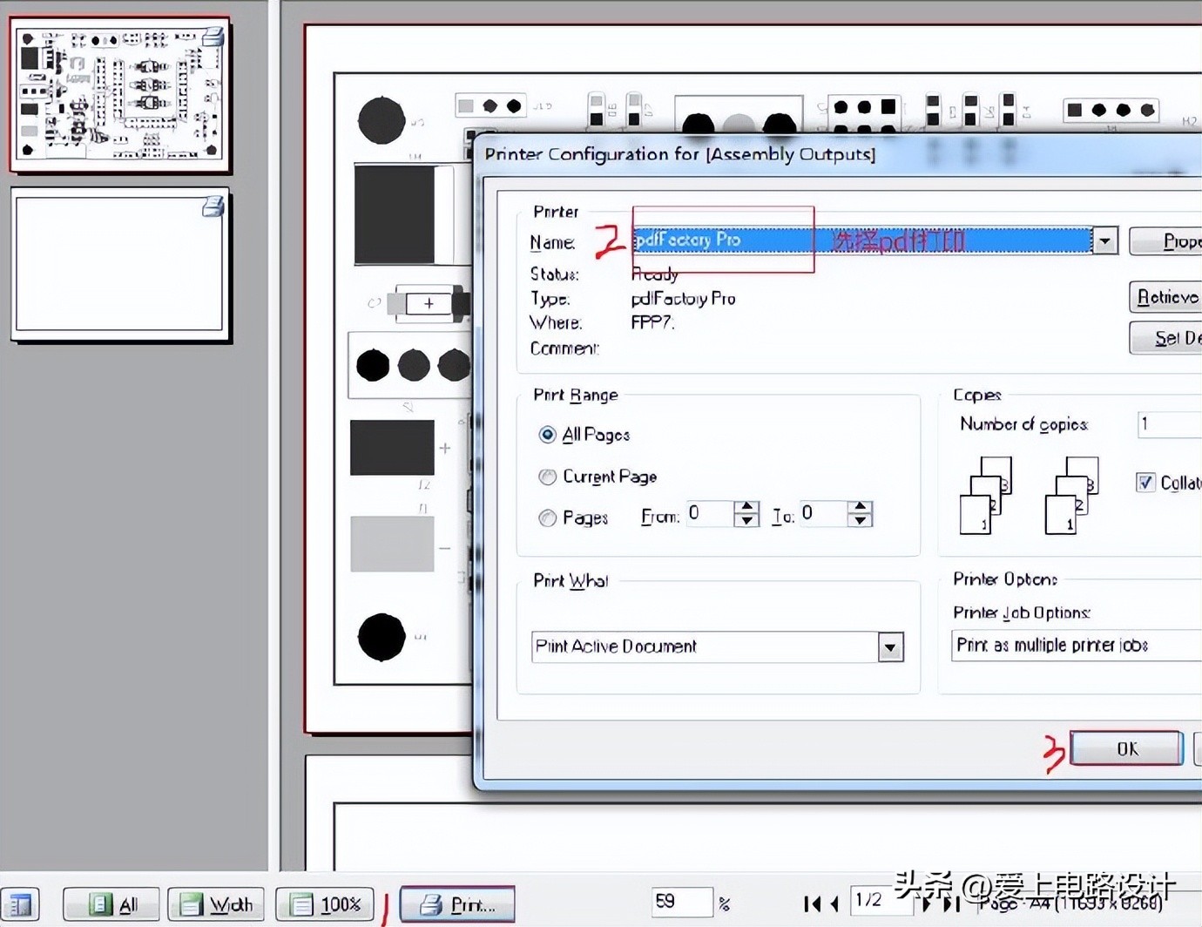Go back one page with previous arrow icon
The image size is (1202, 927).
834,903
